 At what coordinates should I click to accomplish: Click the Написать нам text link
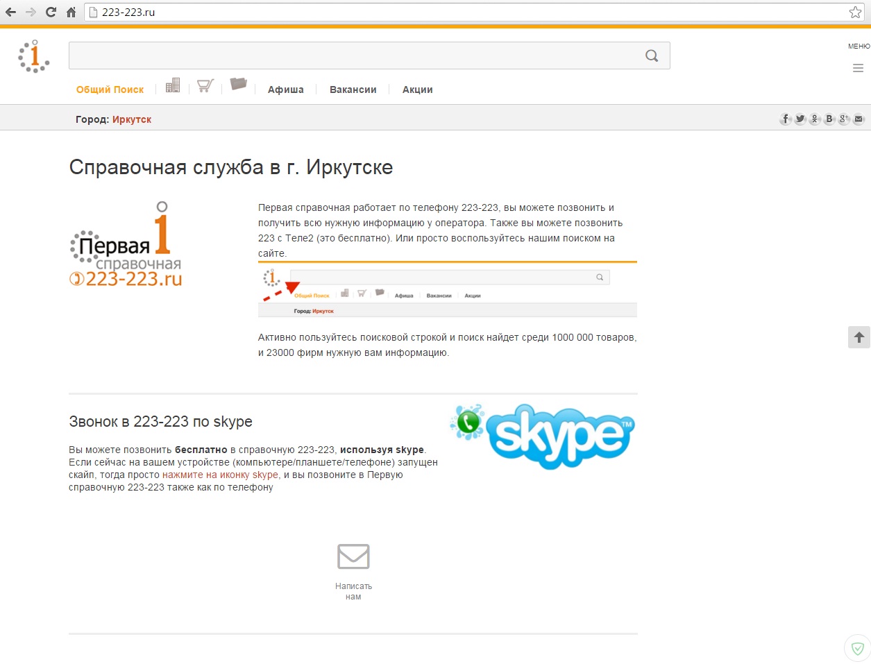pos(353,591)
